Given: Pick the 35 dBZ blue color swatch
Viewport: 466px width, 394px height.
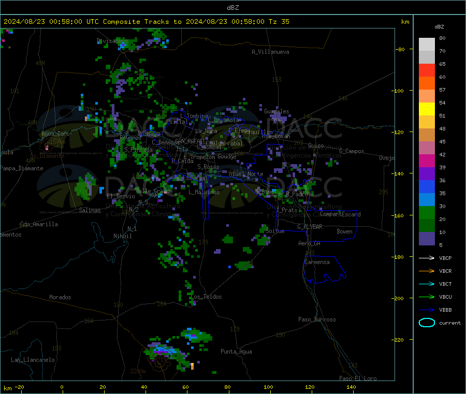Looking at the screenshot, I should coord(427,200).
